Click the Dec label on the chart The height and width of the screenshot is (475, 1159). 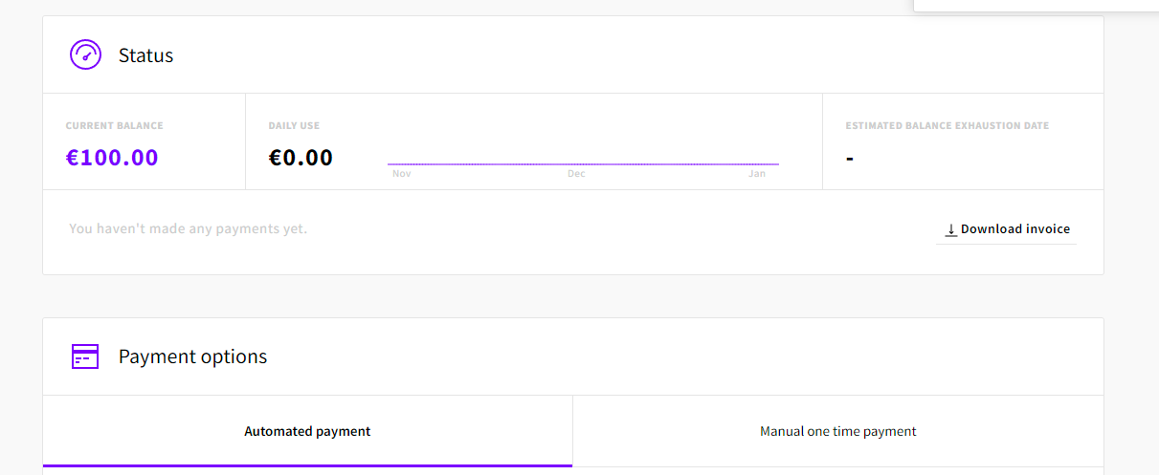tap(576, 174)
